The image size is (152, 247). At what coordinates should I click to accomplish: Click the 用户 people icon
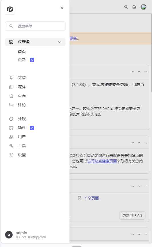pyautogui.click(x=11, y=137)
